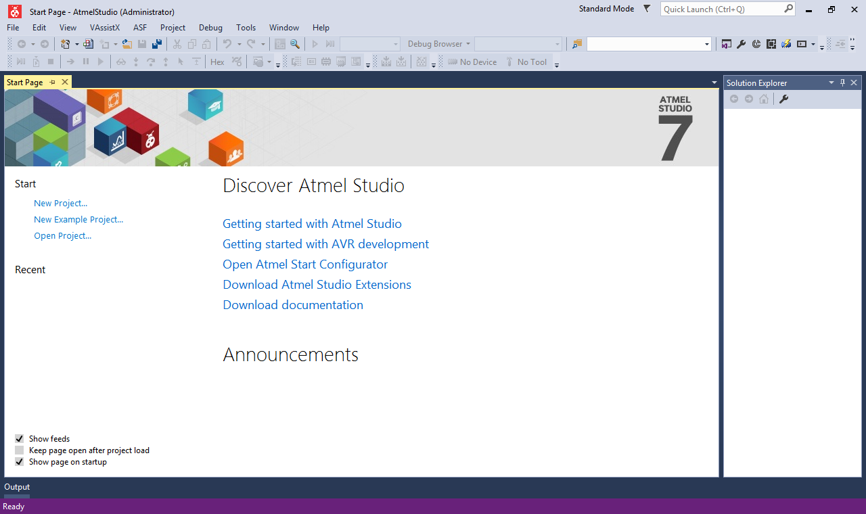Image resolution: width=866 pixels, height=514 pixels.
Task: Close the Solution Explorer panel
Action: tap(854, 83)
